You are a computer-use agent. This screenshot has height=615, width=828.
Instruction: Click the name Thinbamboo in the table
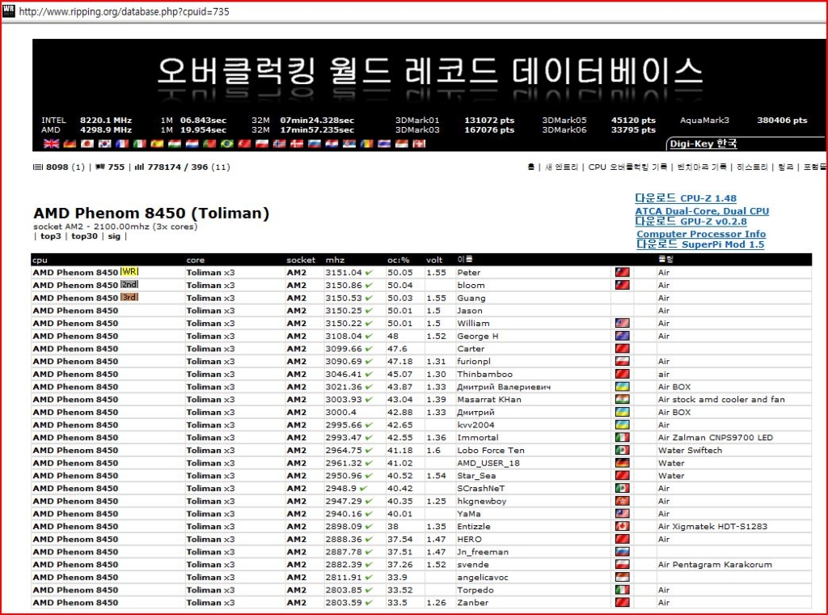pyautogui.click(x=485, y=374)
